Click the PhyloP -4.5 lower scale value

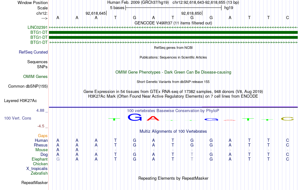coord(41,126)
